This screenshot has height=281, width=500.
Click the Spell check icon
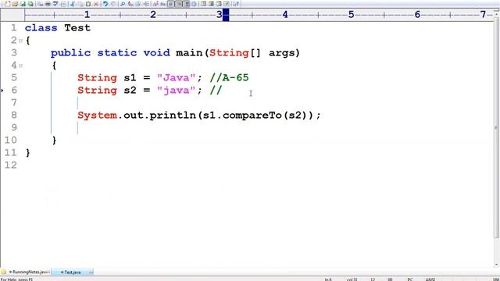coord(55,4)
